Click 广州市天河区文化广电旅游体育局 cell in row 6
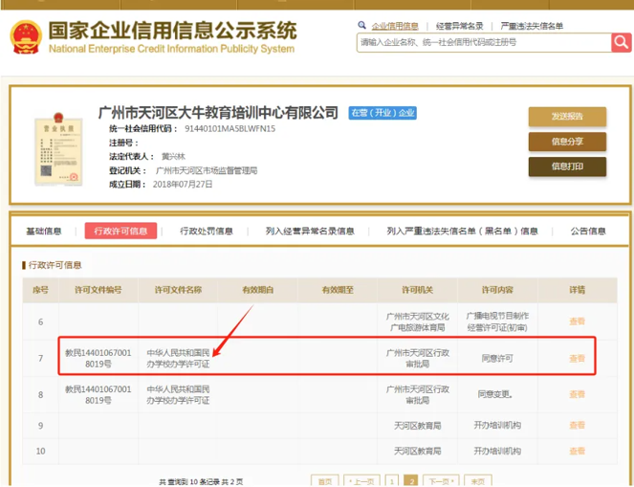Viewport: 634px width, 487px height. 417,321
